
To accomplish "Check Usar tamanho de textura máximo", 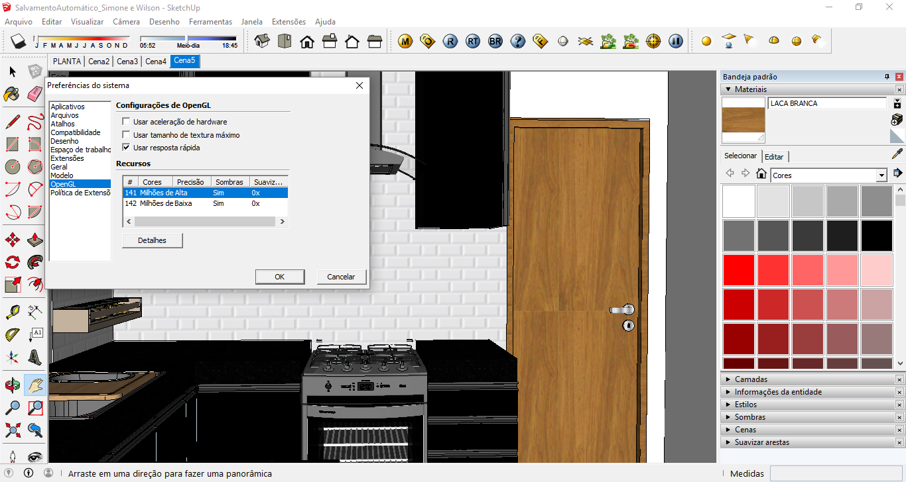I will click(x=126, y=135).
